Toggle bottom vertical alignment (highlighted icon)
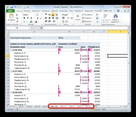The height and width of the screenshot is (117, 136). click(x=53, y=15)
